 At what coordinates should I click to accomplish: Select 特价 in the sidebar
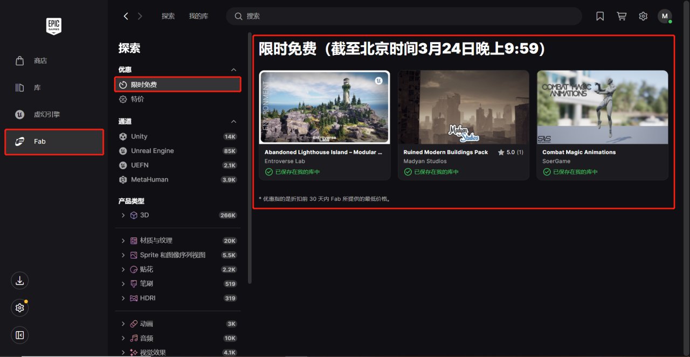coord(177,99)
